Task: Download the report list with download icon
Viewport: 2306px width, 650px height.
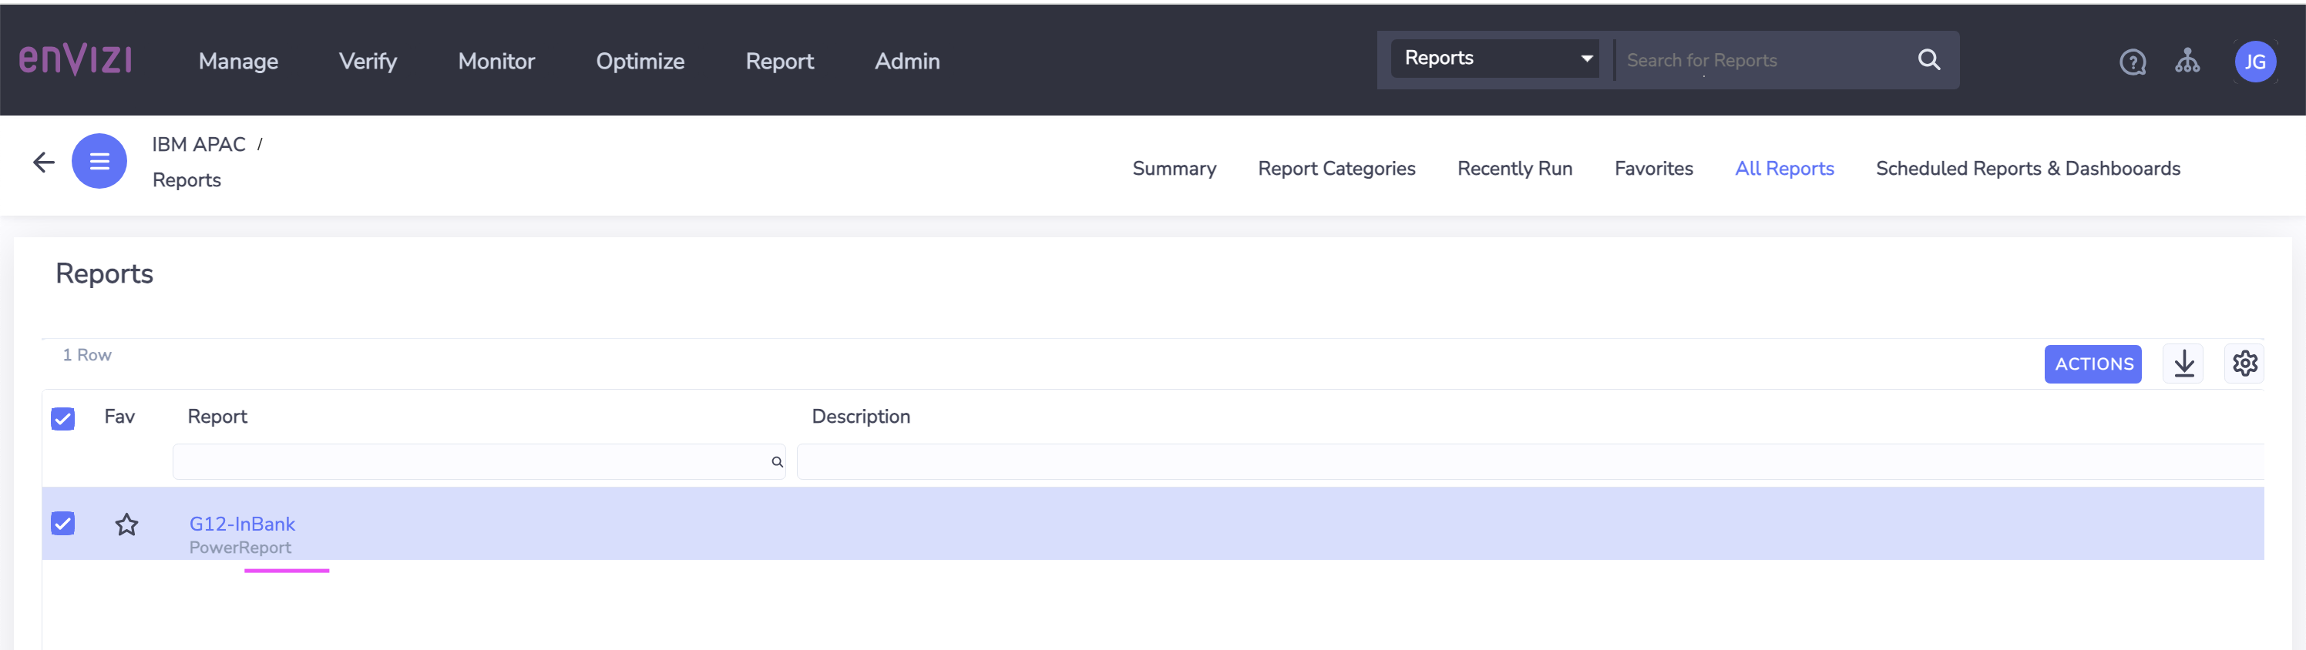Action: [x=2183, y=364]
